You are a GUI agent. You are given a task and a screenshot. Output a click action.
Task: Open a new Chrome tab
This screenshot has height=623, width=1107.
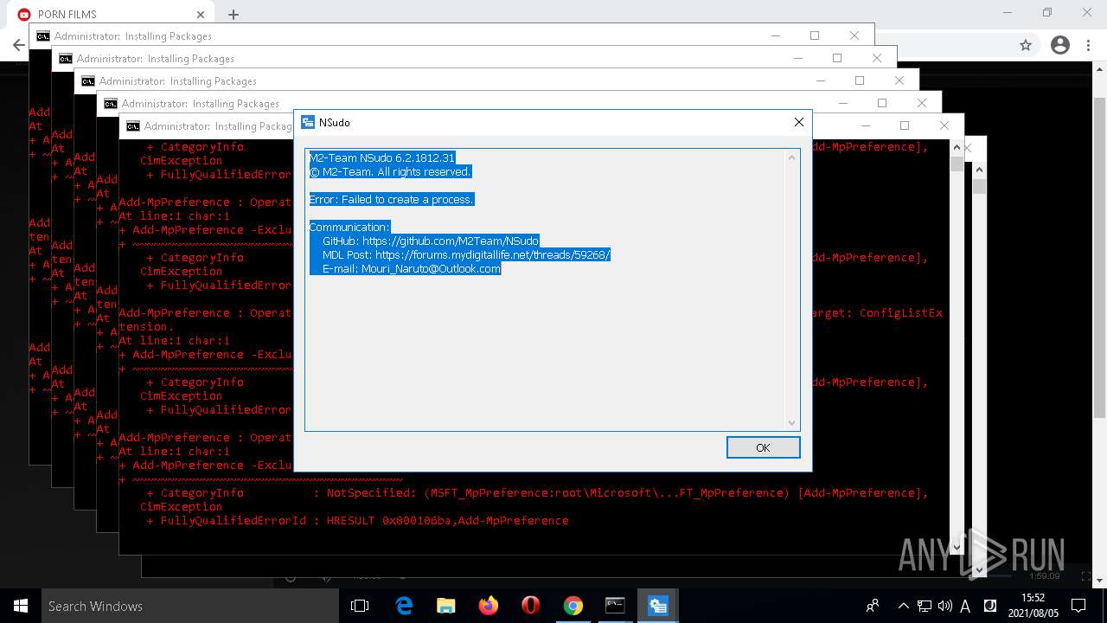(234, 14)
